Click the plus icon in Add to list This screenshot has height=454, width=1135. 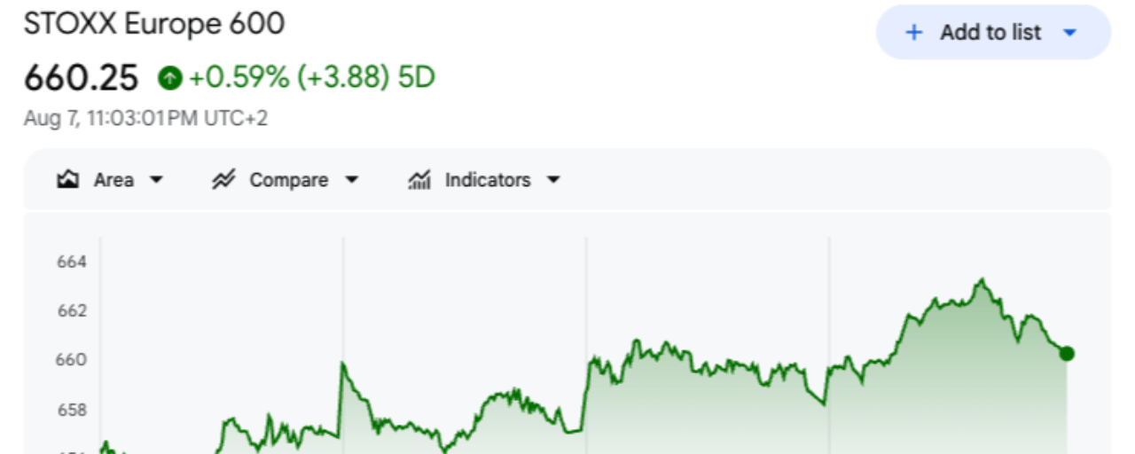[x=913, y=33]
